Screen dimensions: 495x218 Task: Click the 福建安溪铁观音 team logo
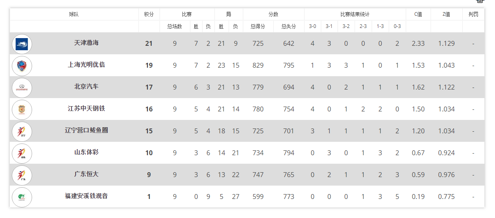[x=22, y=197]
